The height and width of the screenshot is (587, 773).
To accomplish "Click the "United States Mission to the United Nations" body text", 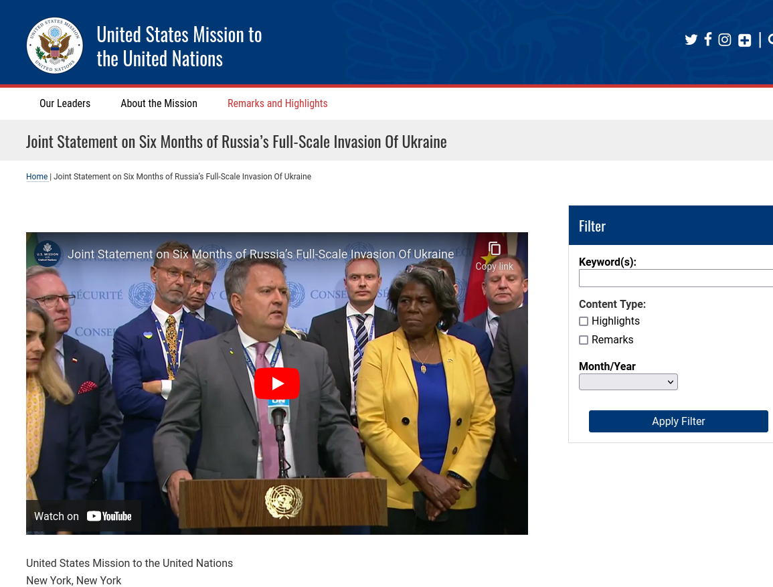I will tap(130, 564).
